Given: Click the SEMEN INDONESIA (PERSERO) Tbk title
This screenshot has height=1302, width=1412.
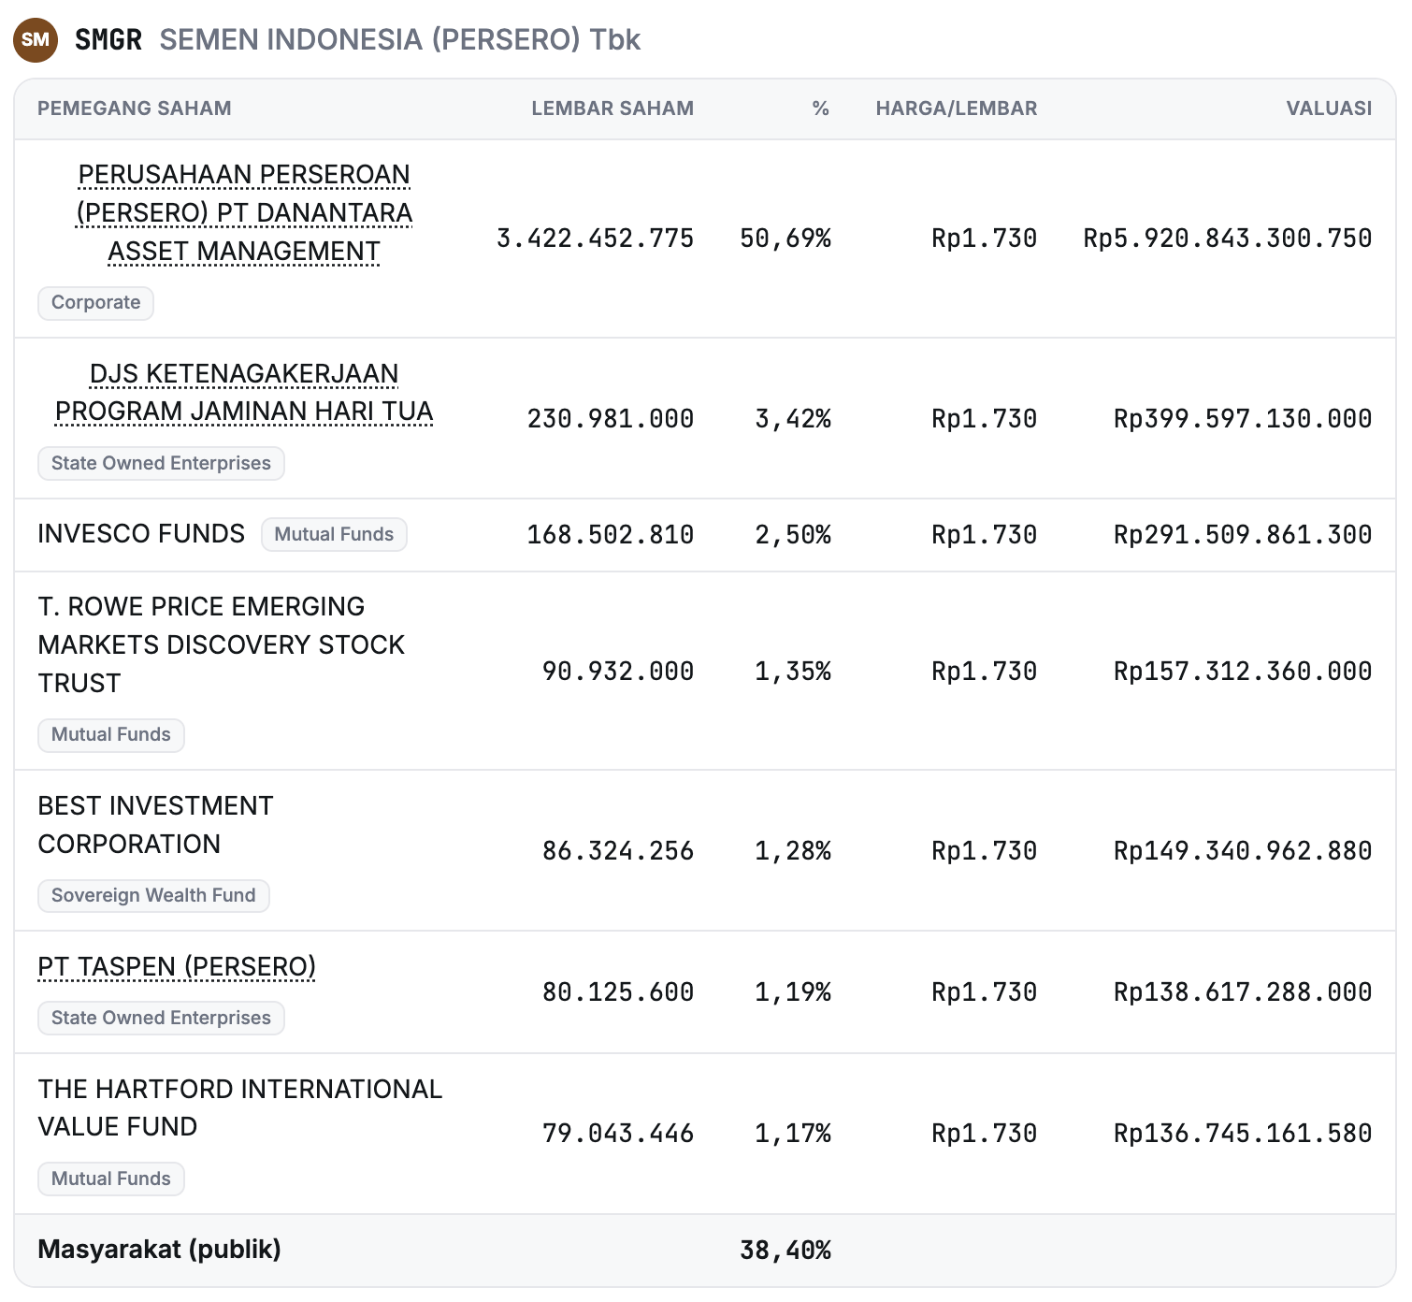Looking at the screenshot, I should (400, 39).
